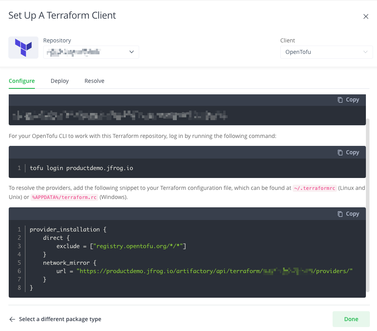Screen dimensions: 377x331
Task: Click the Terraform logo icon
Action: (x=23, y=47)
